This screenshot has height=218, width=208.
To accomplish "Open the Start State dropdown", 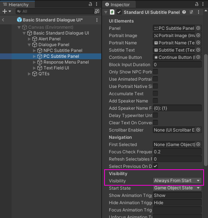I will pos(177,188).
